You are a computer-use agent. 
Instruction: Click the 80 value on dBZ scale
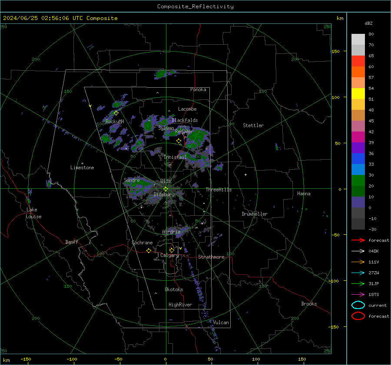click(371, 34)
